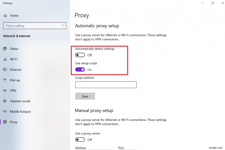225x150 pixels.
Task: Click the Status globe icon
Action: point(5,49)
